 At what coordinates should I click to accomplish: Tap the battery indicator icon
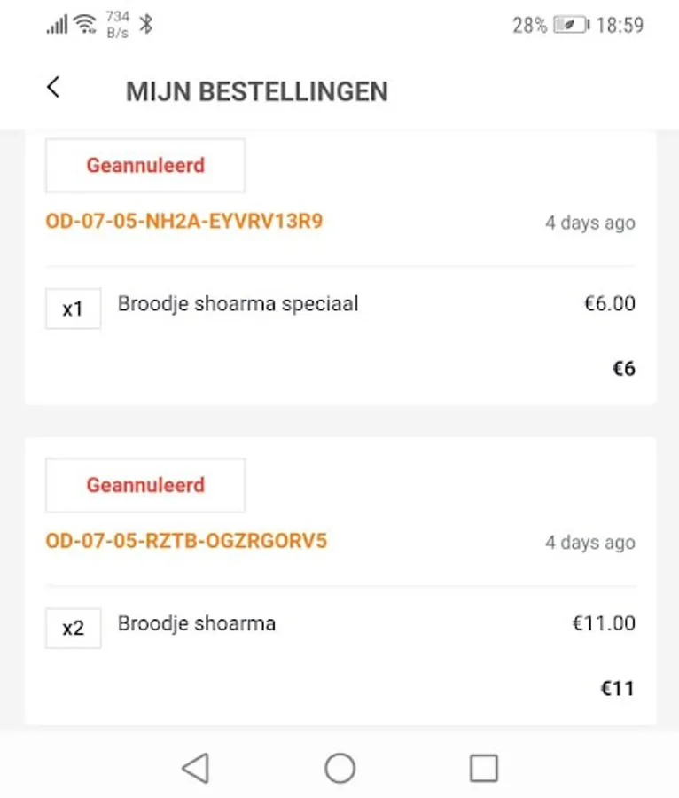click(570, 25)
